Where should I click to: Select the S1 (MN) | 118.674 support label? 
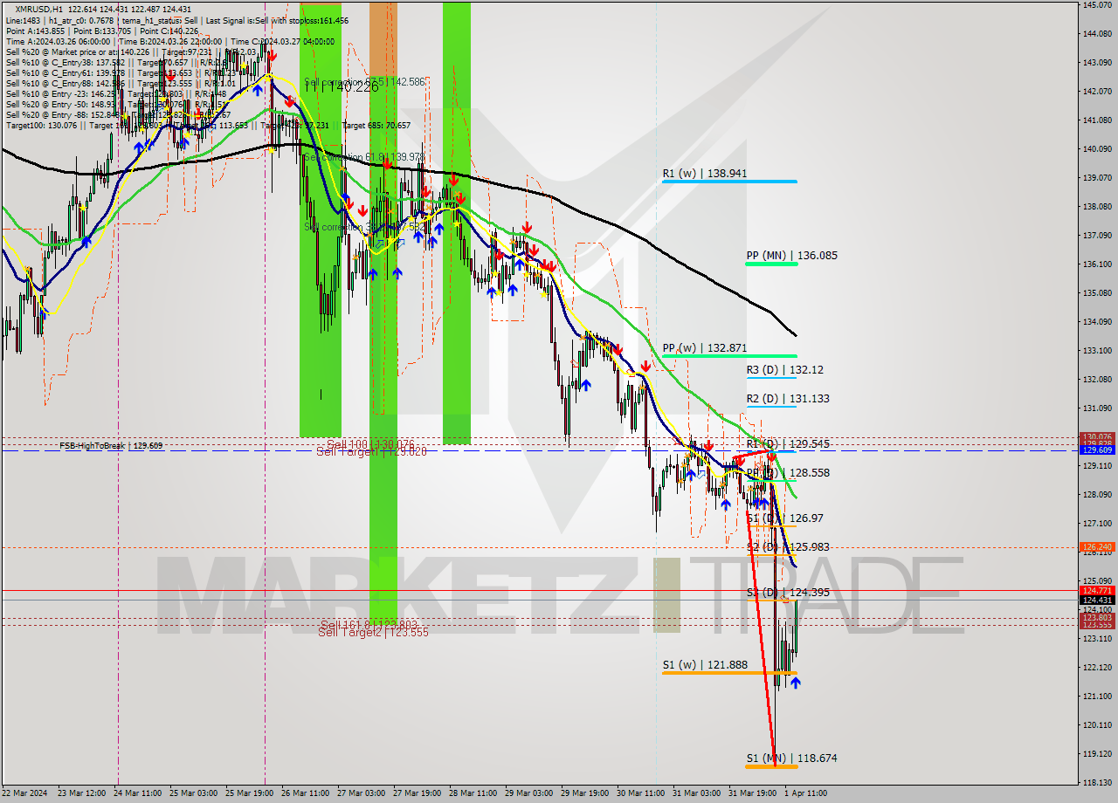[791, 758]
